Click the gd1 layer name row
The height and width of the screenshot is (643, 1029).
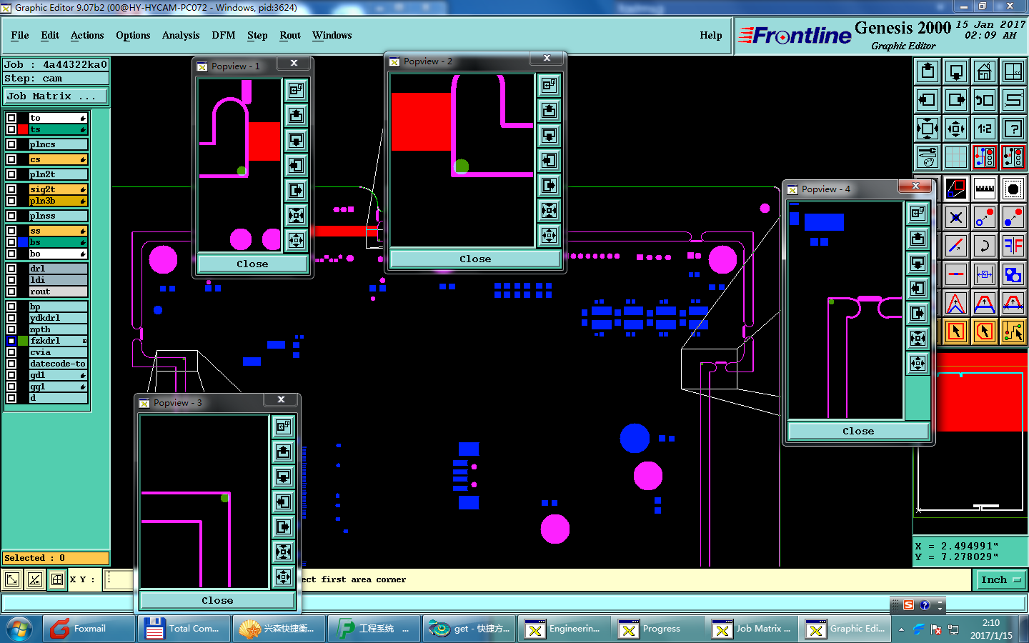tap(58, 375)
